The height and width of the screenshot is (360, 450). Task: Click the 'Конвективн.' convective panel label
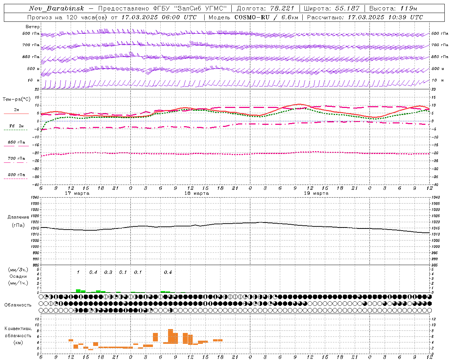pyautogui.click(x=18, y=329)
